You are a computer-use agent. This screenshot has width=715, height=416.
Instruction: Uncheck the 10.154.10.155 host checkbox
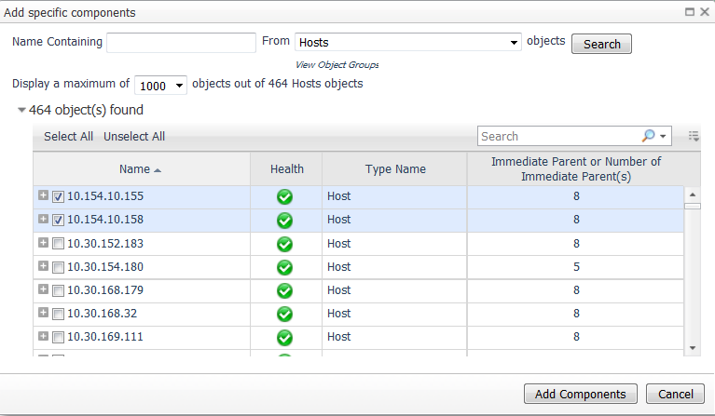58,196
